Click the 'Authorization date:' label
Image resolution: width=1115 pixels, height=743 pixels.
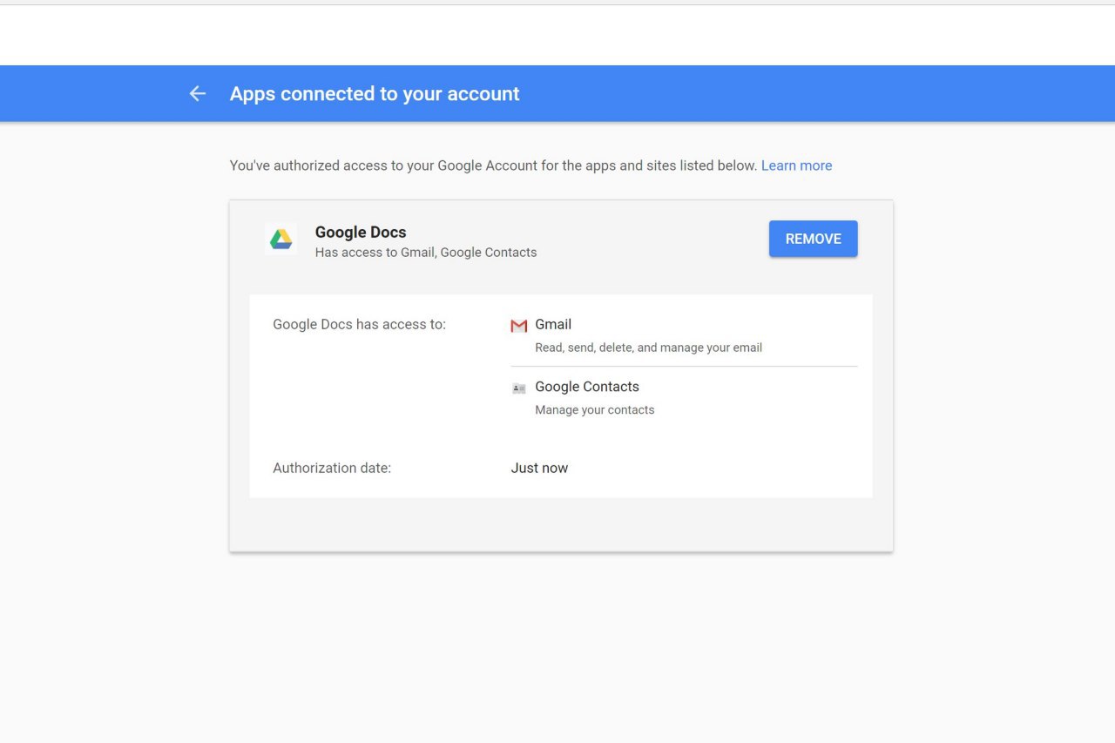[332, 468]
